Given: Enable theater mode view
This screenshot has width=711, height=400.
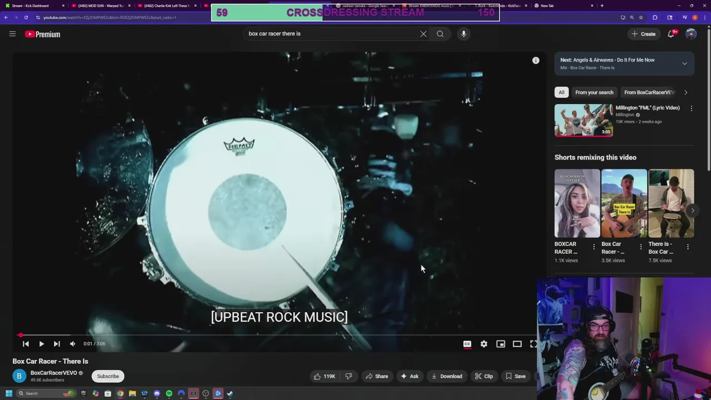Looking at the screenshot, I should click(517, 344).
